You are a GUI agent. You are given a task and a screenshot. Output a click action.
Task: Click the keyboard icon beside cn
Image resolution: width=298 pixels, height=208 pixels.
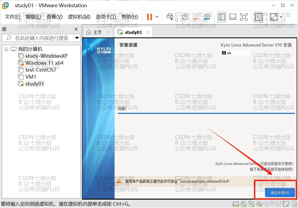[x=224, y=53]
